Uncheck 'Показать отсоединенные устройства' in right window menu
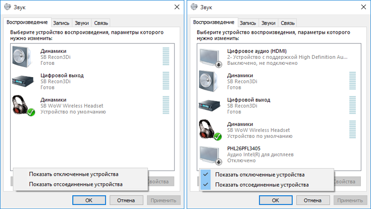Screen dimensions: 371x209 [x=267, y=184]
